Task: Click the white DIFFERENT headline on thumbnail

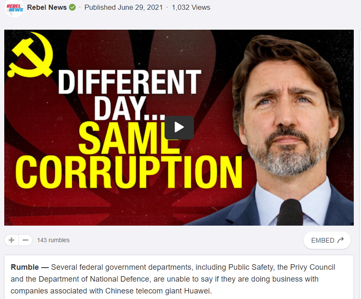Action: 130,82
